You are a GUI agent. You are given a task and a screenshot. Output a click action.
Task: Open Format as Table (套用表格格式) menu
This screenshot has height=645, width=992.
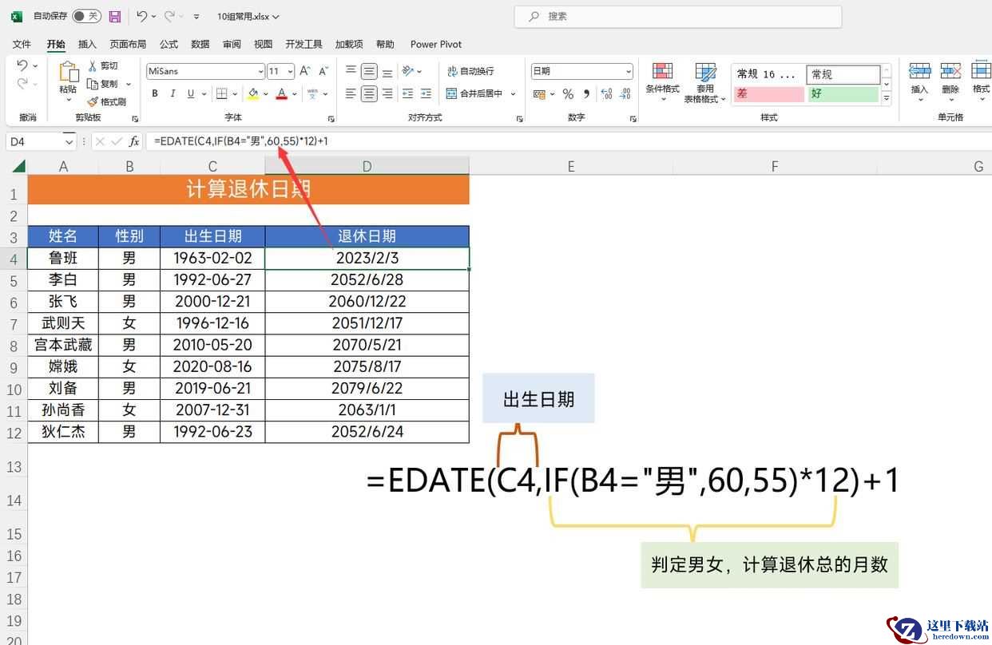pos(705,83)
